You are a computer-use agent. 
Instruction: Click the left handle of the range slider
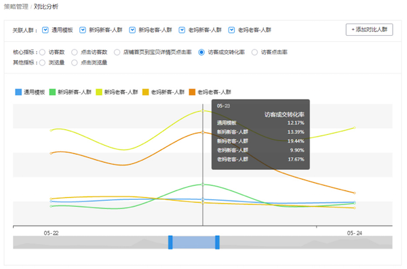tap(170, 243)
